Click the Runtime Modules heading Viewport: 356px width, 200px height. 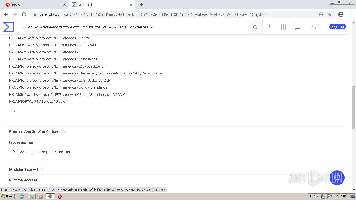[x=23, y=180]
